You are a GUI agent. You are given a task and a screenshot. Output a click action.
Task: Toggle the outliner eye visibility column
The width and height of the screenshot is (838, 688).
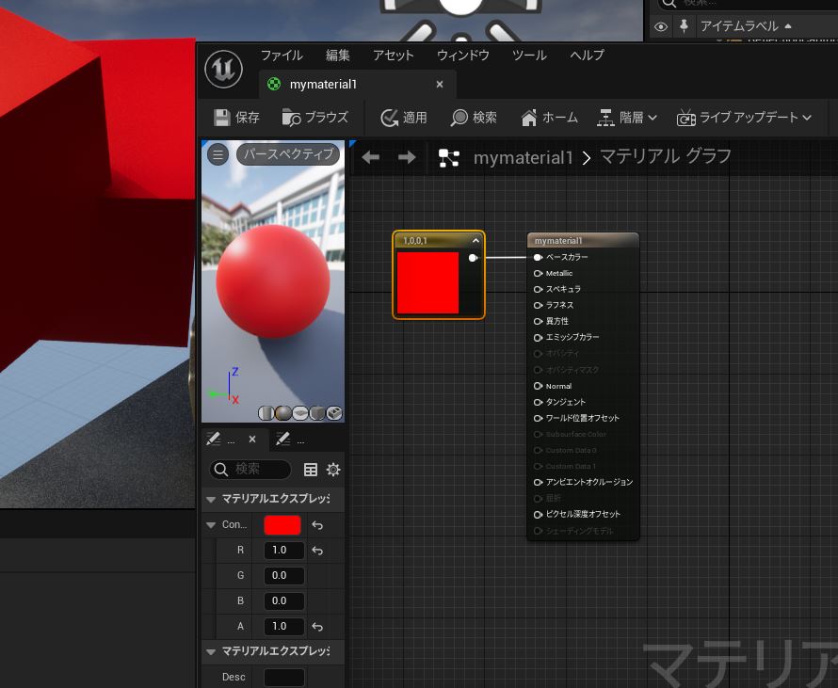pyautogui.click(x=661, y=26)
